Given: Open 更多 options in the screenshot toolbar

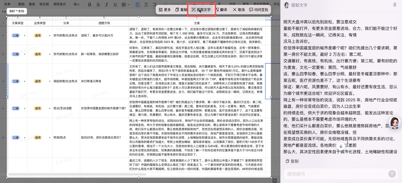Looking at the screenshot, I should pos(165,10).
